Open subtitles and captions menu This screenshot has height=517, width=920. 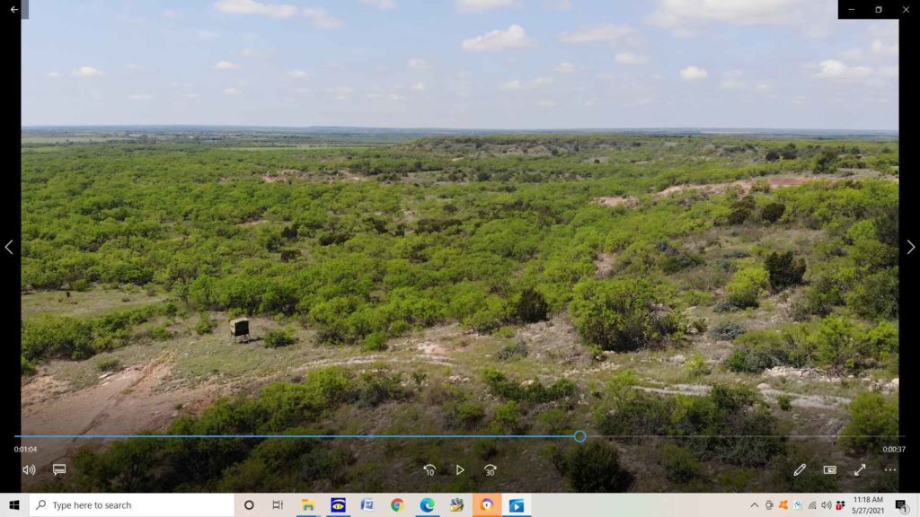pyautogui.click(x=59, y=470)
